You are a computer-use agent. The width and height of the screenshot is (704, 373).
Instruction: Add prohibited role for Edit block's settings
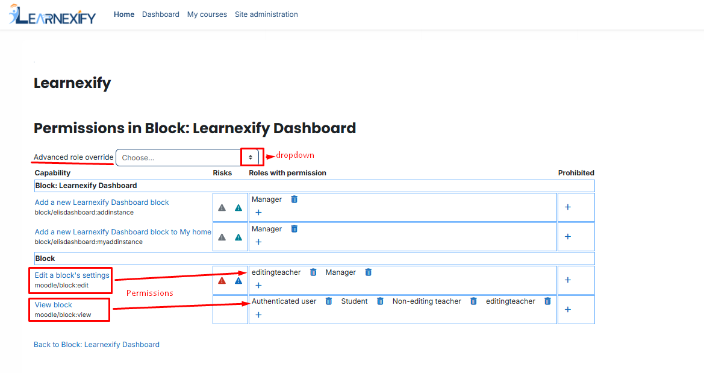(567, 280)
